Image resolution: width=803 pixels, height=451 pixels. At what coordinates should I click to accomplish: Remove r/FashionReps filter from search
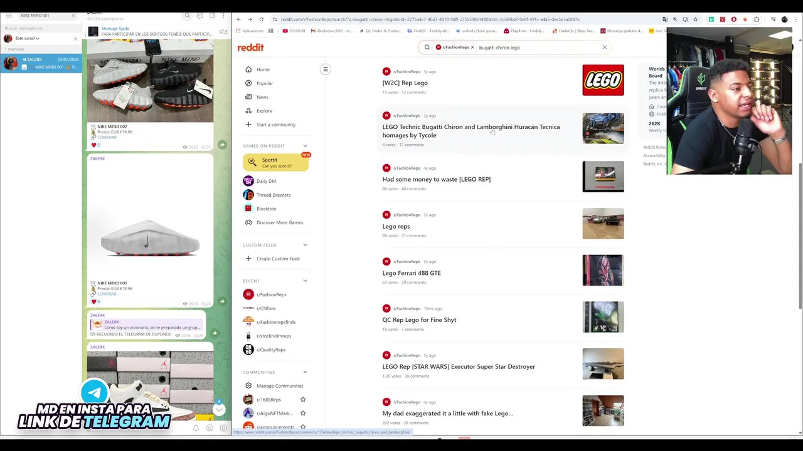tap(472, 48)
